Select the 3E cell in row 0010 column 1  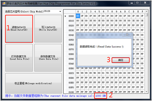pos(82,21)
